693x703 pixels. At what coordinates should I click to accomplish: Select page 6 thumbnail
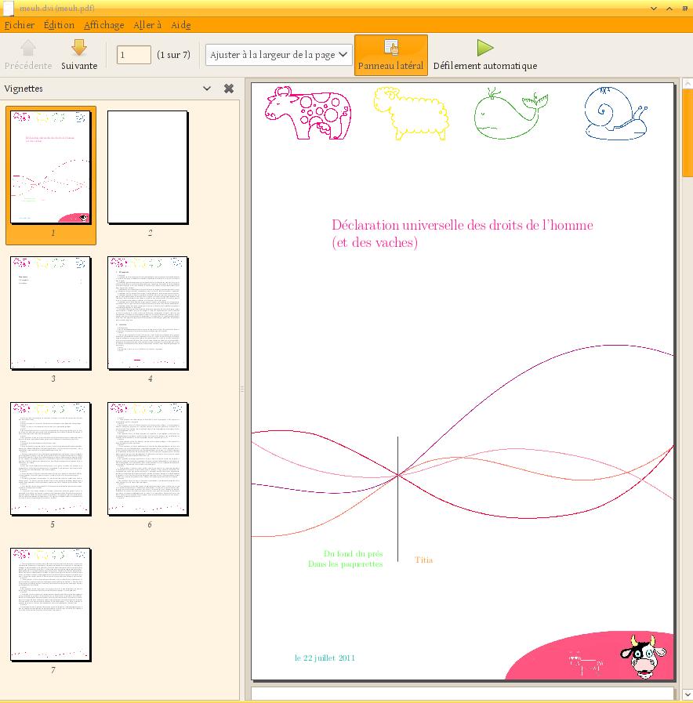148,458
